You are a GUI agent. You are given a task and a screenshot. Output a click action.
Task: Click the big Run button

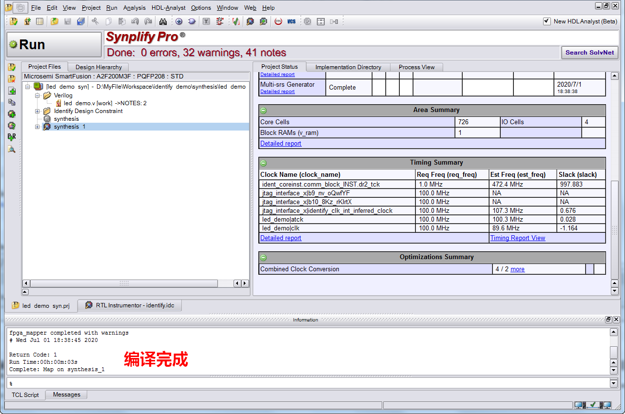pos(54,45)
